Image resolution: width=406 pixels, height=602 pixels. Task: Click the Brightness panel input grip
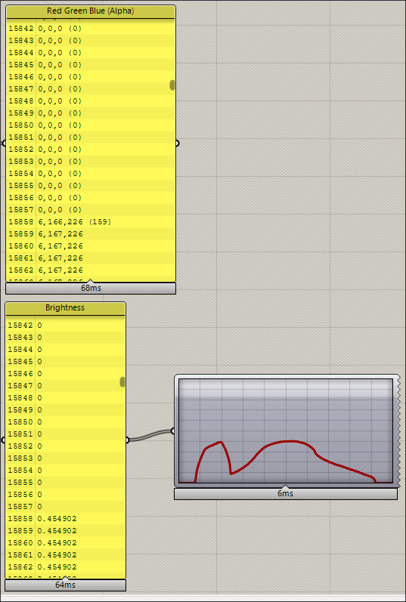click(x=4, y=440)
